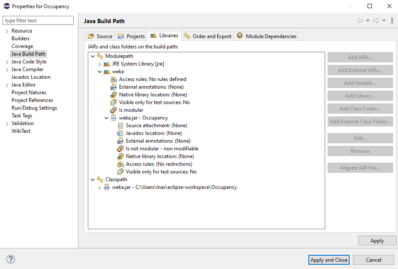Click the Modulepath node icon
The image size is (398, 269).
(100, 56)
